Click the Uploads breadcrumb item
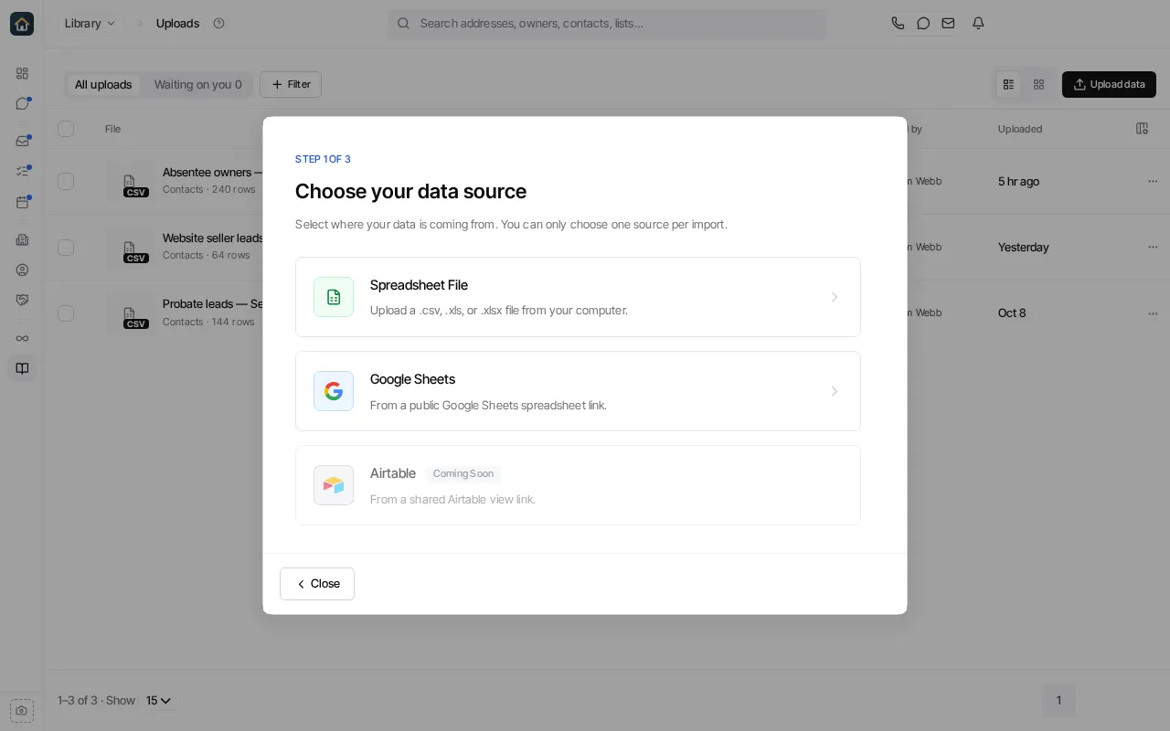1170x731 pixels. pyautogui.click(x=177, y=24)
